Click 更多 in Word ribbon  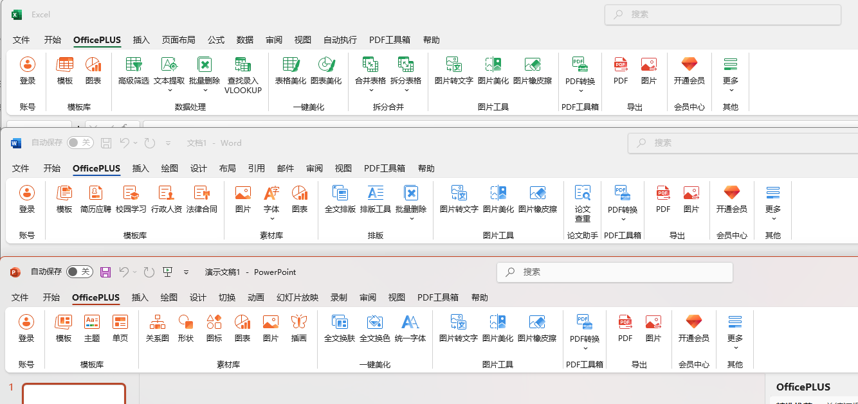[x=773, y=203]
